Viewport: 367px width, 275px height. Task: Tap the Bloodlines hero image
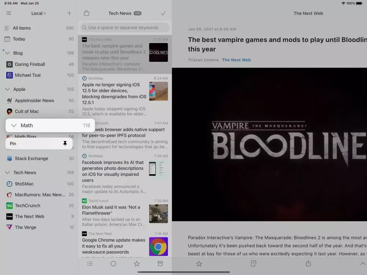click(x=269, y=144)
